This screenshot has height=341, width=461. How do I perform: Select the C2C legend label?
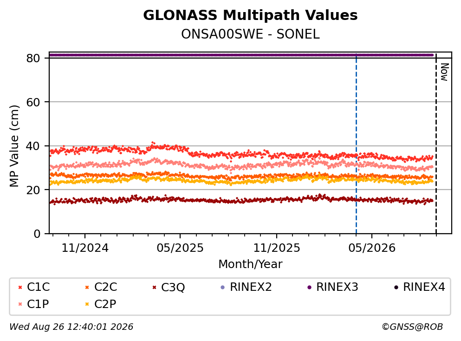(x=105, y=287)
